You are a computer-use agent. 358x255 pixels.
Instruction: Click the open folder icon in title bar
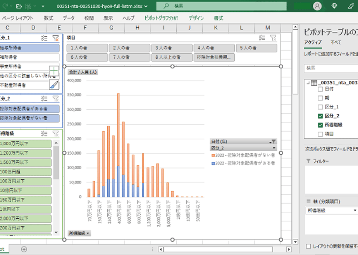[19, 6]
